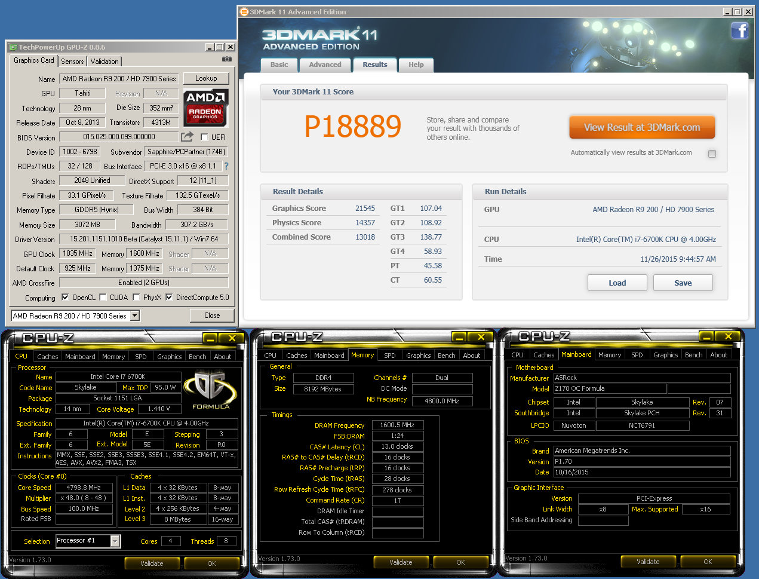Select the Graphics Card tab in GPU-Z
This screenshot has width=759, height=579.
pos(33,60)
